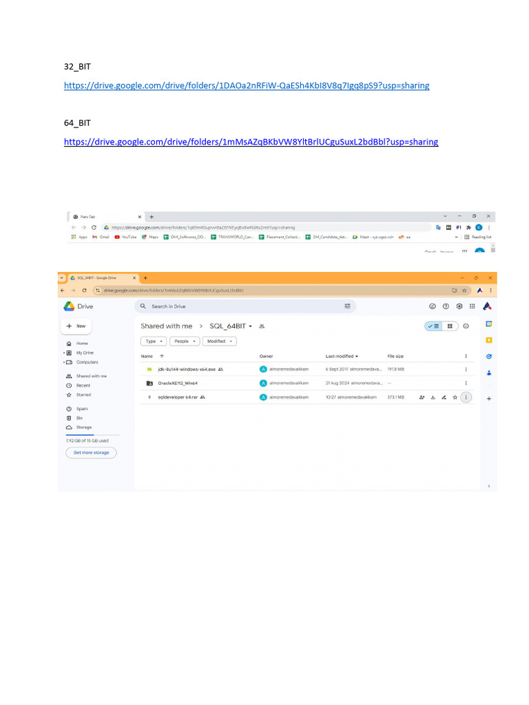
Task: Open Storage in Drive sidebar
Action: click(x=83, y=427)
